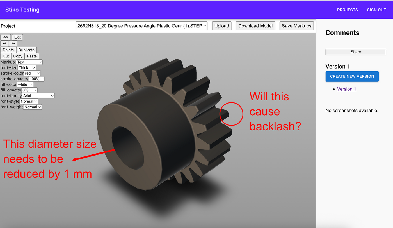Cut the selected markup
This screenshot has width=393, height=228.
coord(6,56)
